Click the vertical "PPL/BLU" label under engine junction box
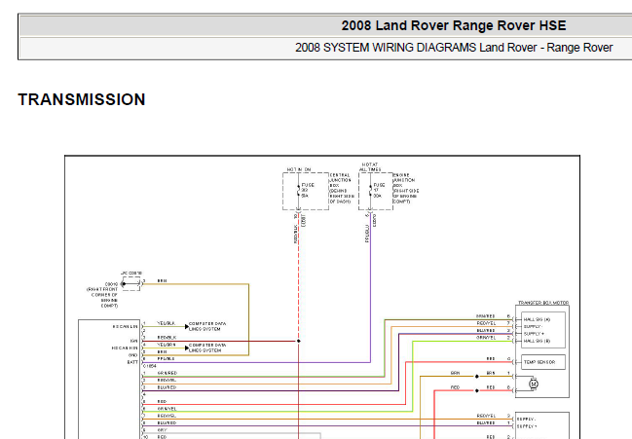632x439 pixels. 367,234
